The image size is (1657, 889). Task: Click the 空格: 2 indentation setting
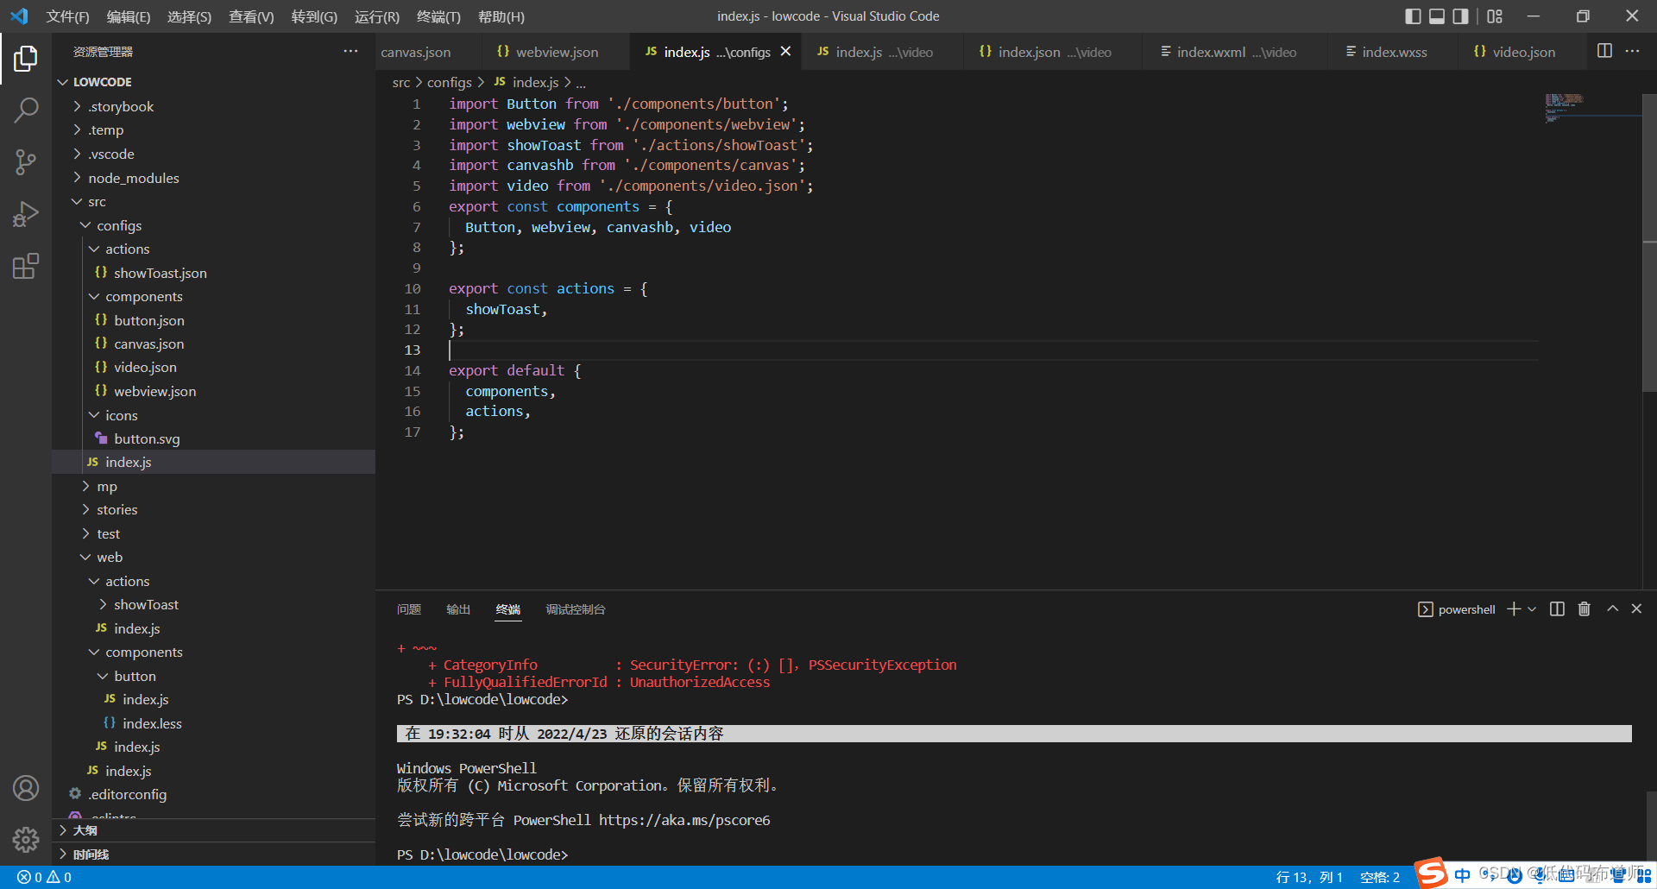pos(1379,877)
